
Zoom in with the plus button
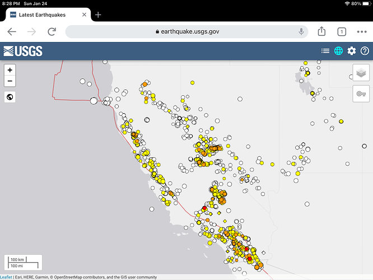coord(10,70)
